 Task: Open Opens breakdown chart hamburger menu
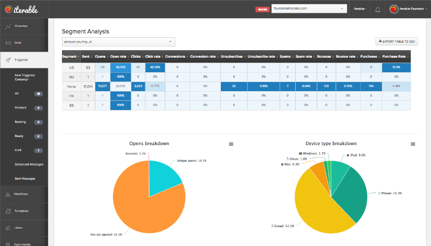tap(231, 144)
